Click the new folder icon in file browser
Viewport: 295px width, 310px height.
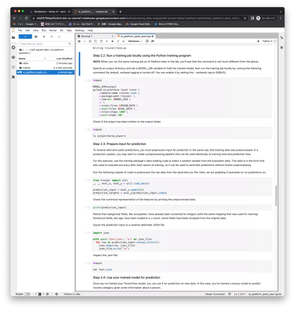[37, 36]
